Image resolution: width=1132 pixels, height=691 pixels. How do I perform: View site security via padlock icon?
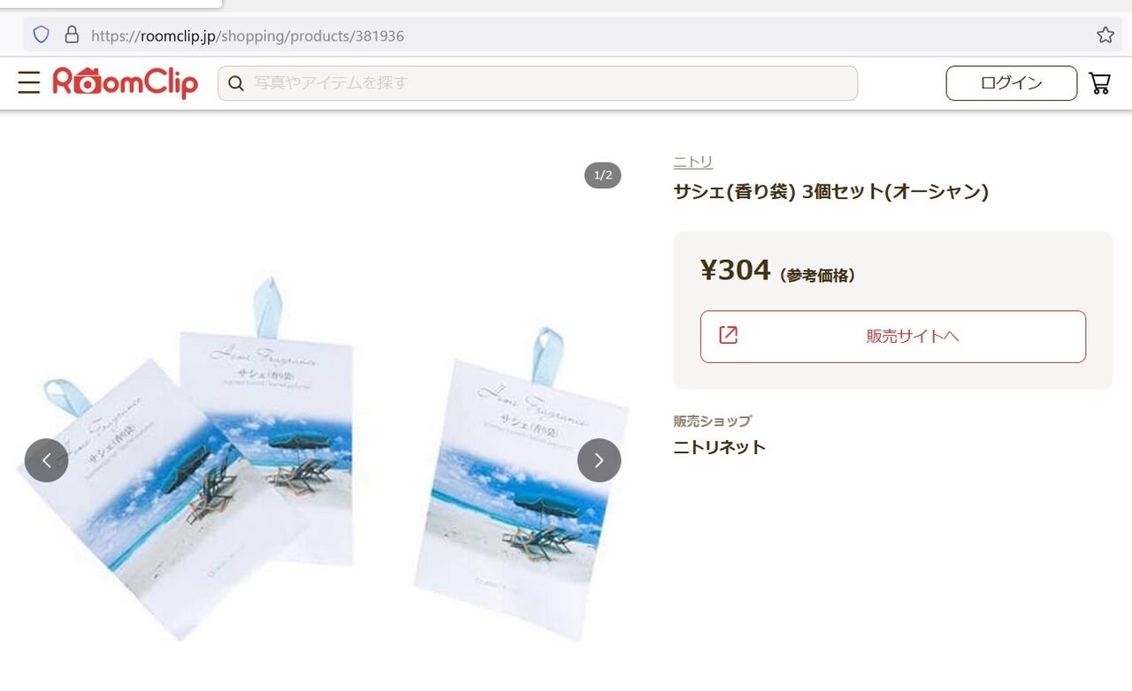73,35
